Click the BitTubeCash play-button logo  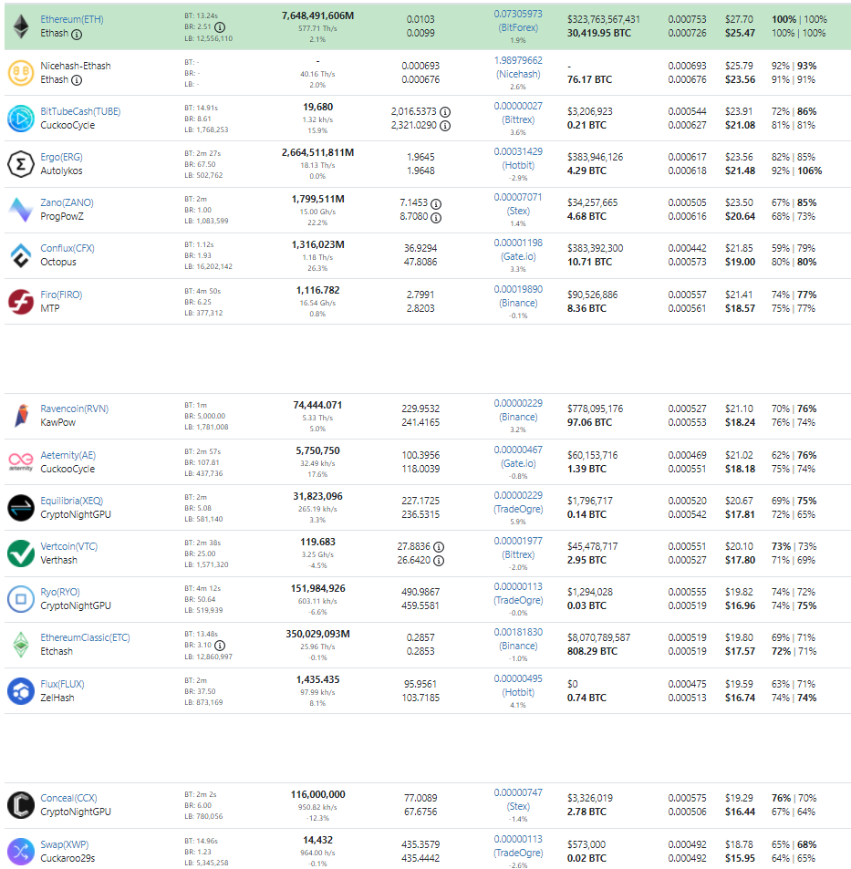(x=21, y=118)
